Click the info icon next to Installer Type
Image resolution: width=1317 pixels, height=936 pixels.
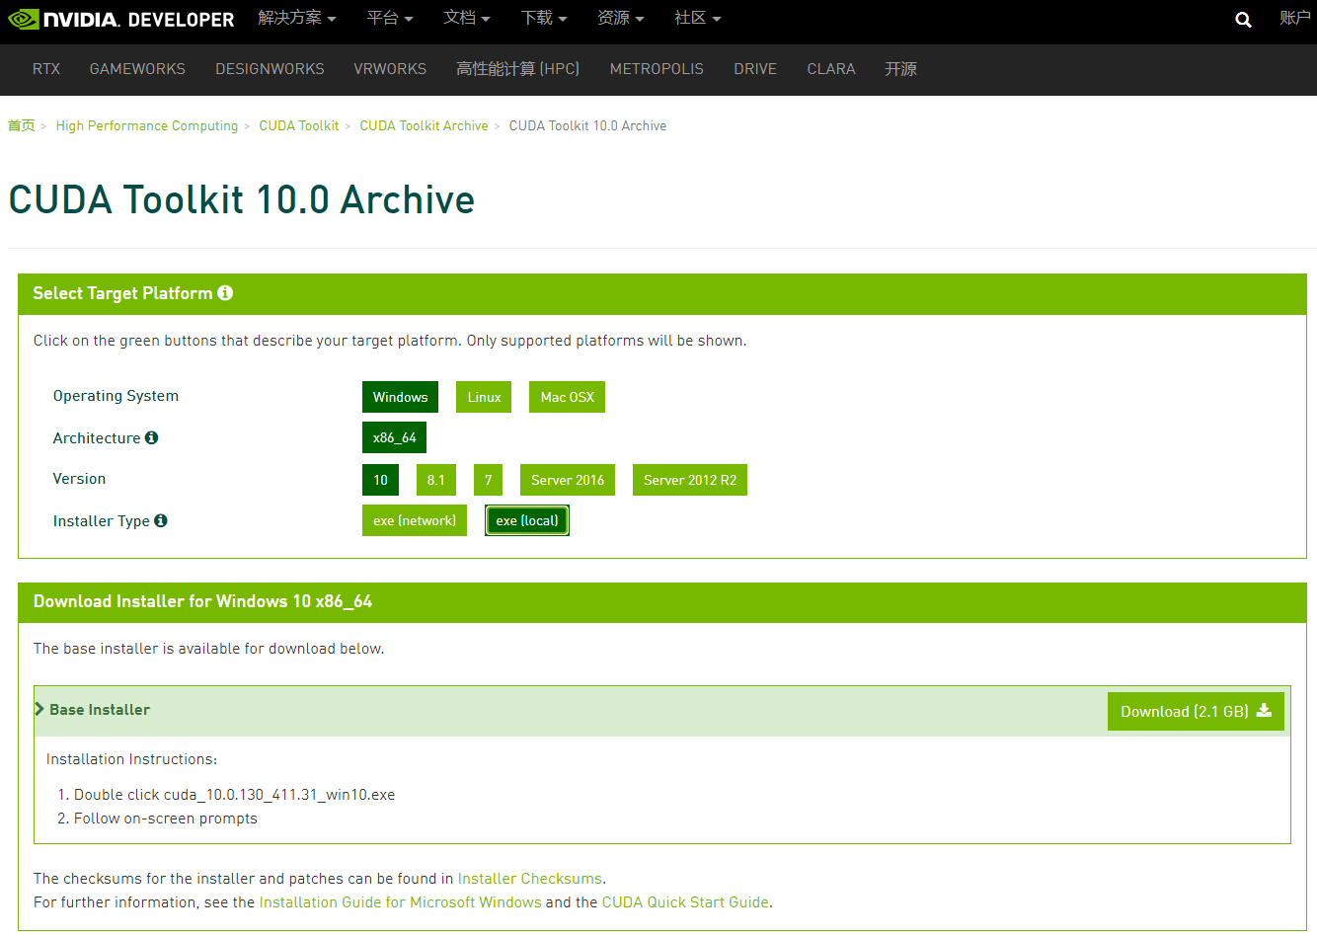click(x=161, y=520)
